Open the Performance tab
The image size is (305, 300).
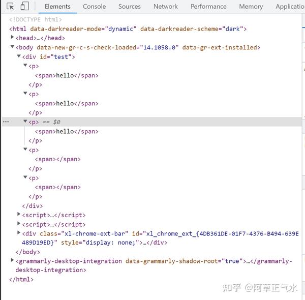[208, 7]
